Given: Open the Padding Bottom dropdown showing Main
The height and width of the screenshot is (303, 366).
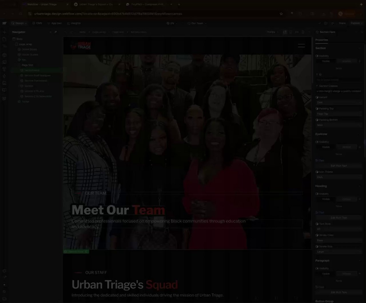Looking at the screenshot, I should (339, 125).
